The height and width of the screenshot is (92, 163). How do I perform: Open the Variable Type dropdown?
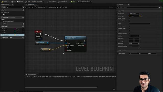134,16
